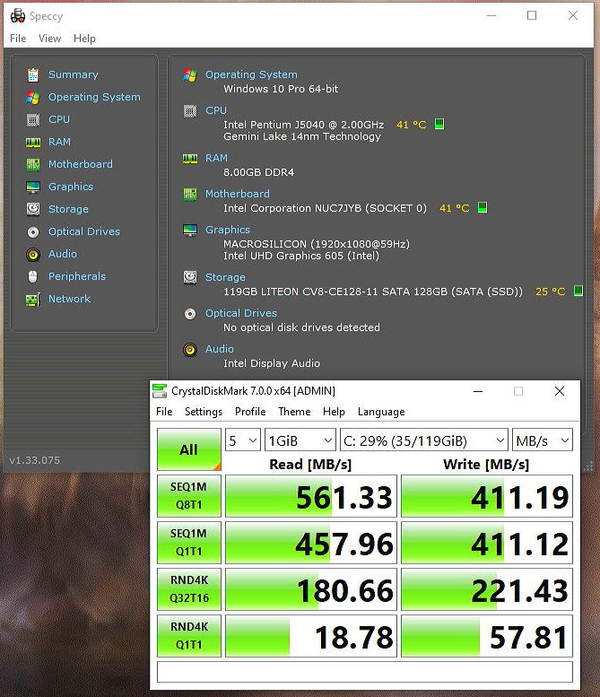600x697 pixels.
Task: Open CrystalDiskMark Profile menu
Action: [250, 412]
